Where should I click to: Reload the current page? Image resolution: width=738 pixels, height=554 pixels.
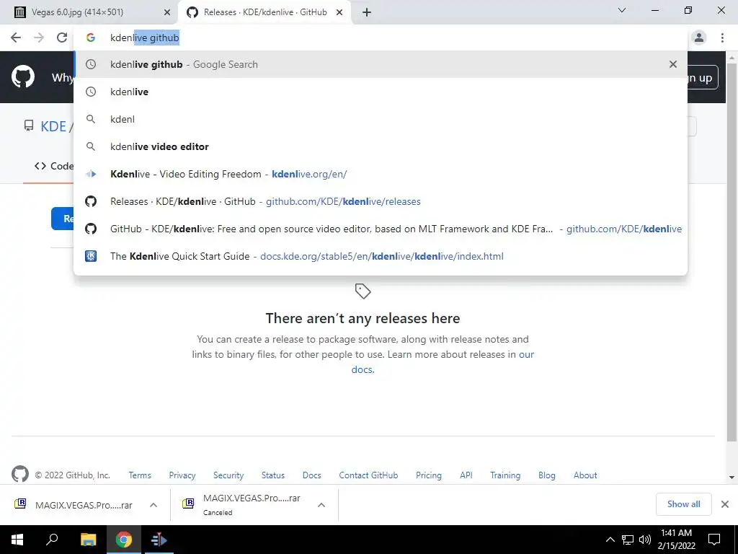point(62,38)
